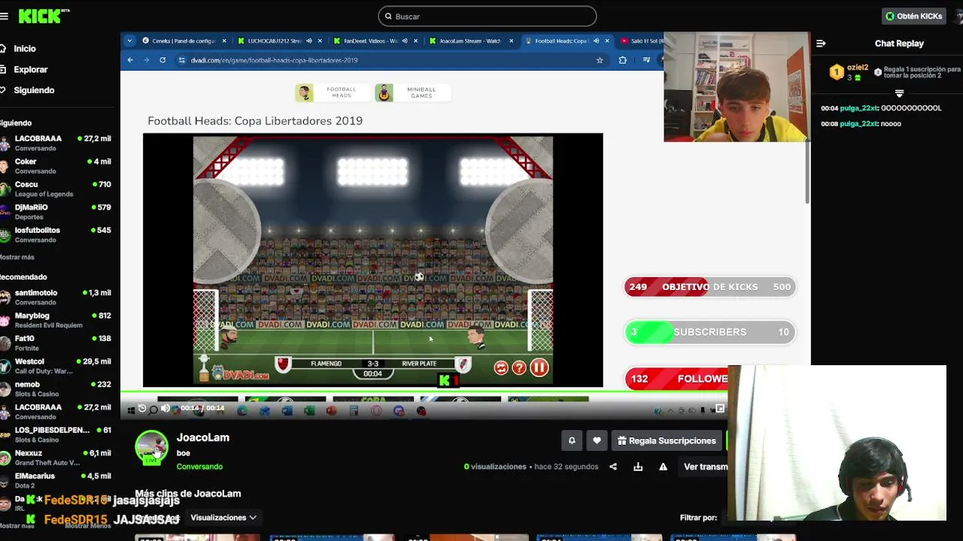Switch to JoacoLam Stream browser tab

(471, 41)
